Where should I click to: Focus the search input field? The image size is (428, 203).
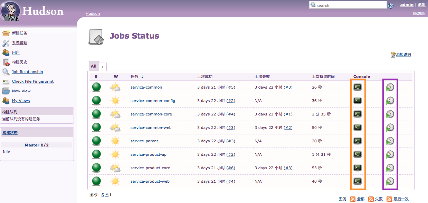coord(348,5)
